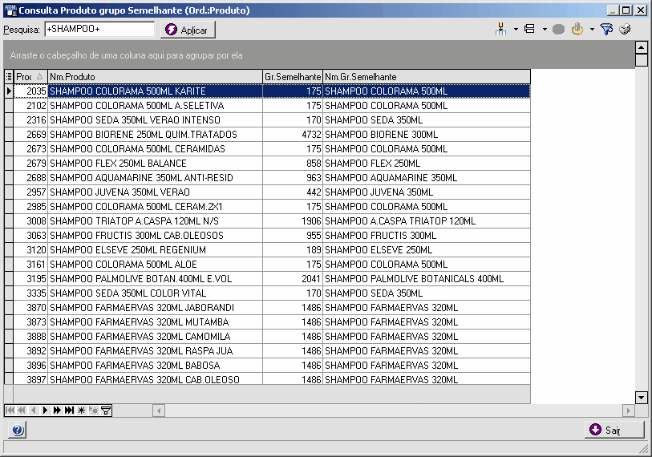
Task: Go to previous record in navigator
Action: tap(33, 410)
